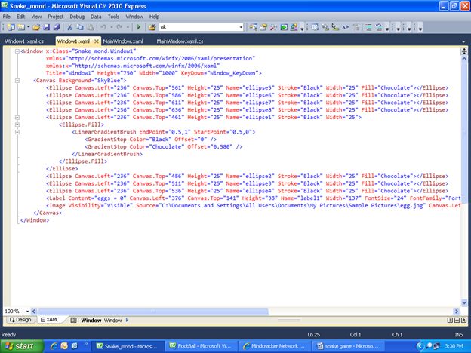
Task: Start debugging with the green play icon
Action: tap(138, 27)
